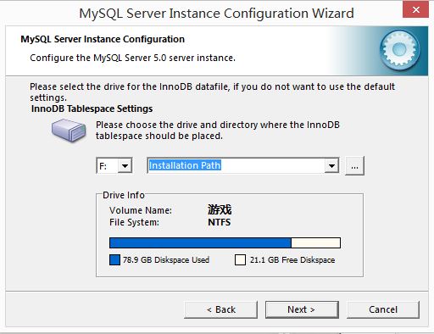Click the blue Diskspace Used legend square
The image size is (434, 334).
click(x=114, y=259)
